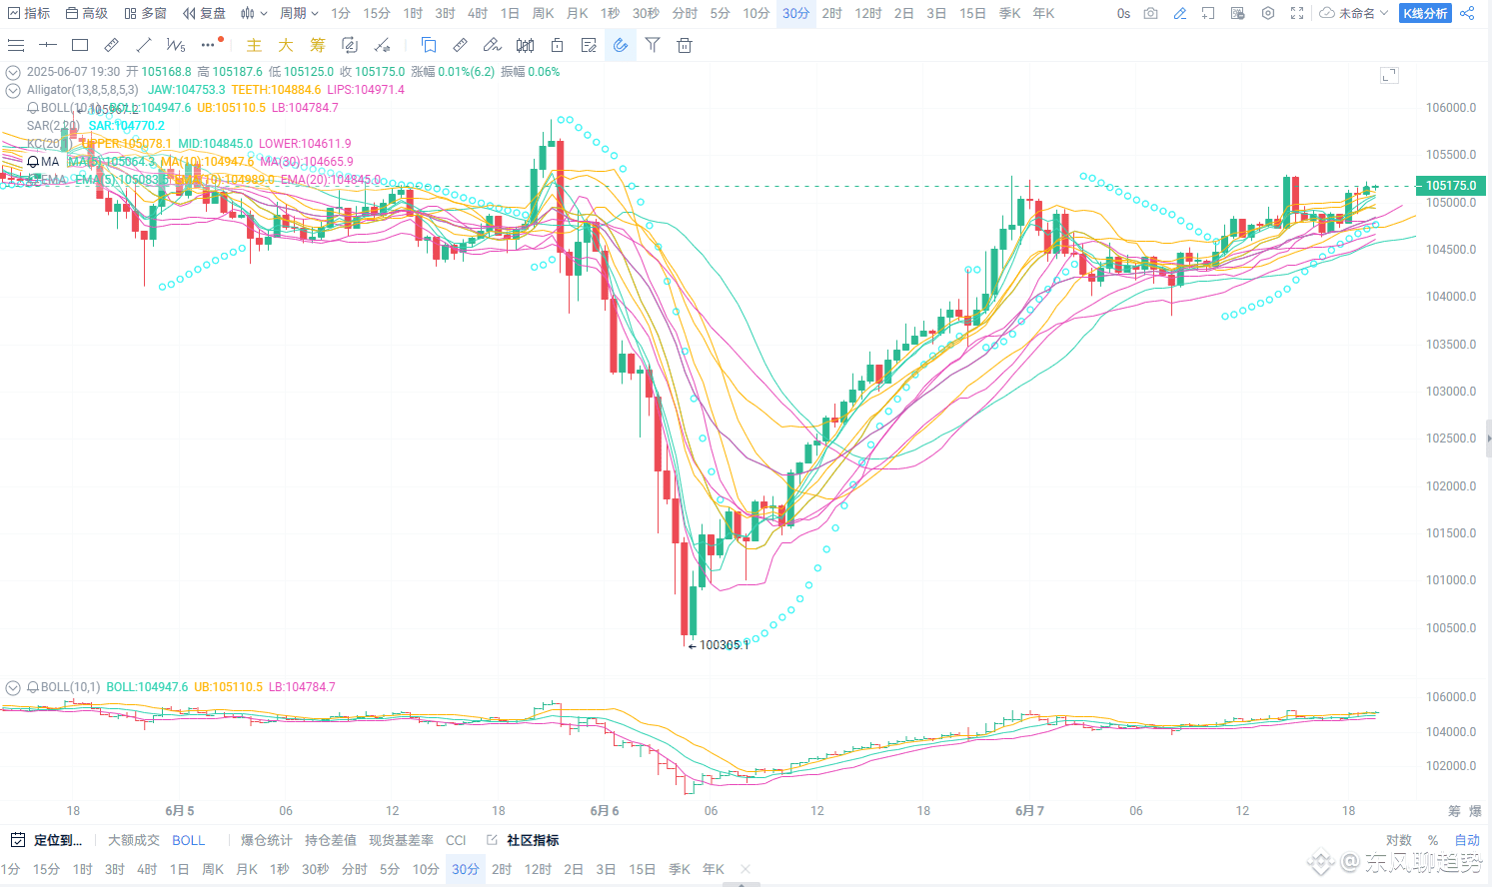Screen dimensions: 1492x887
Task: Click the rotate/refresh drawing icon
Action: click(350, 45)
